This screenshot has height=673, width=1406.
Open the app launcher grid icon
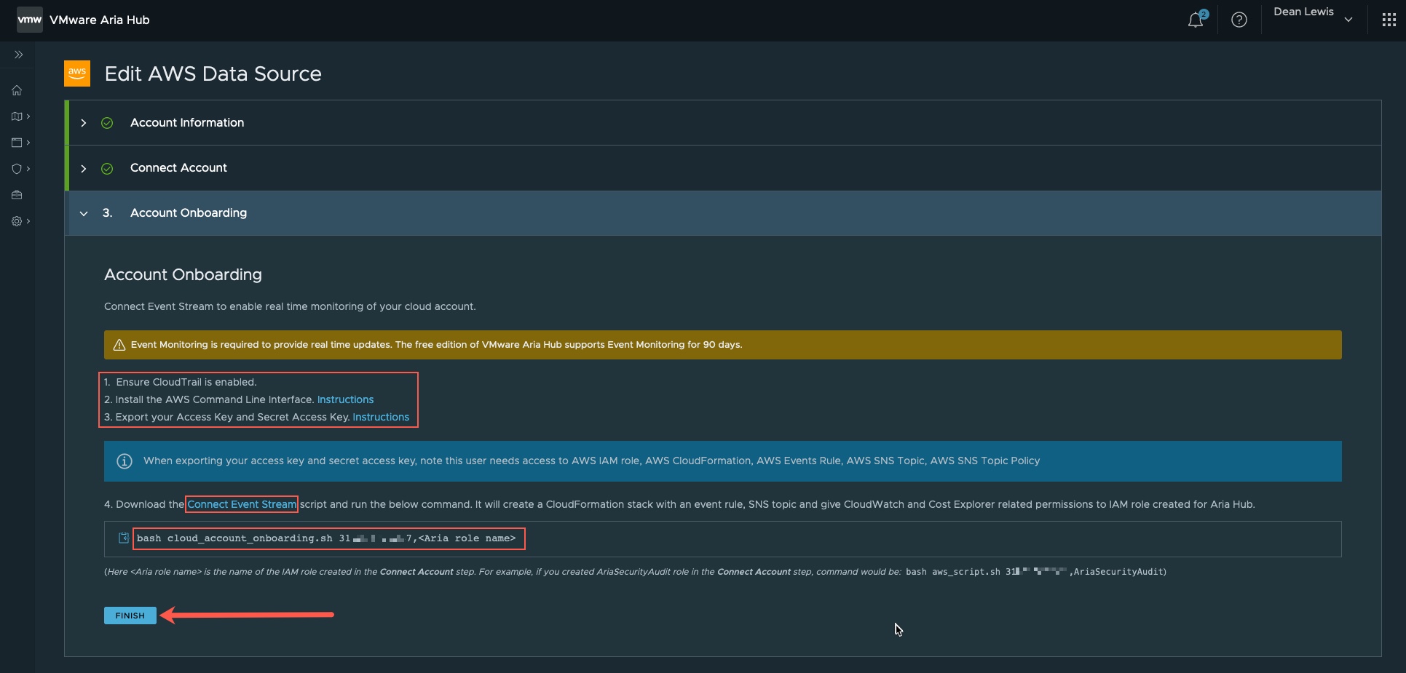click(1389, 19)
